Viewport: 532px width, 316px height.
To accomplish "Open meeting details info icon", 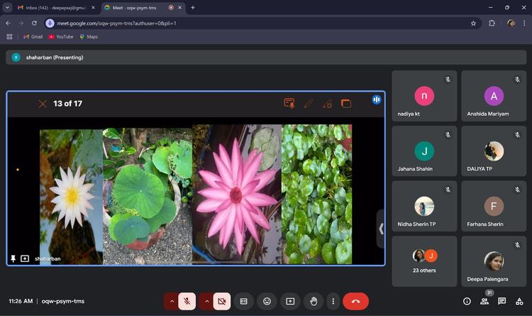I will (467, 301).
